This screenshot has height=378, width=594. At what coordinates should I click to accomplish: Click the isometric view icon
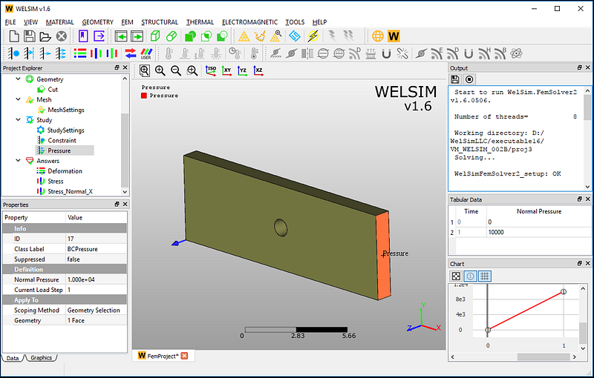[210, 70]
